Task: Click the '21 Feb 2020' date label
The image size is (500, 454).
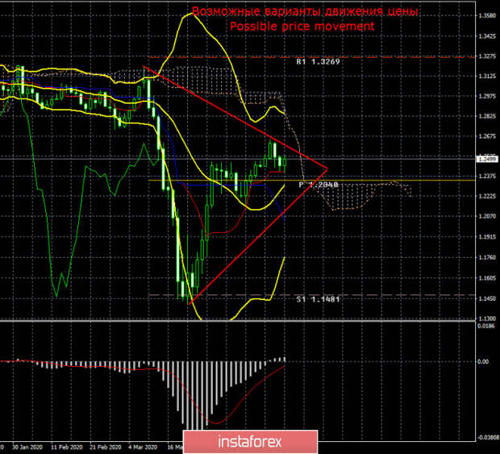Action: pyautogui.click(x=106, y=447)
